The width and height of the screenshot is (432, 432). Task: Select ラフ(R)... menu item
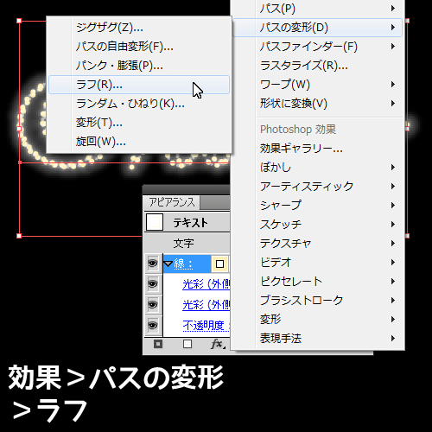(139, 85)
